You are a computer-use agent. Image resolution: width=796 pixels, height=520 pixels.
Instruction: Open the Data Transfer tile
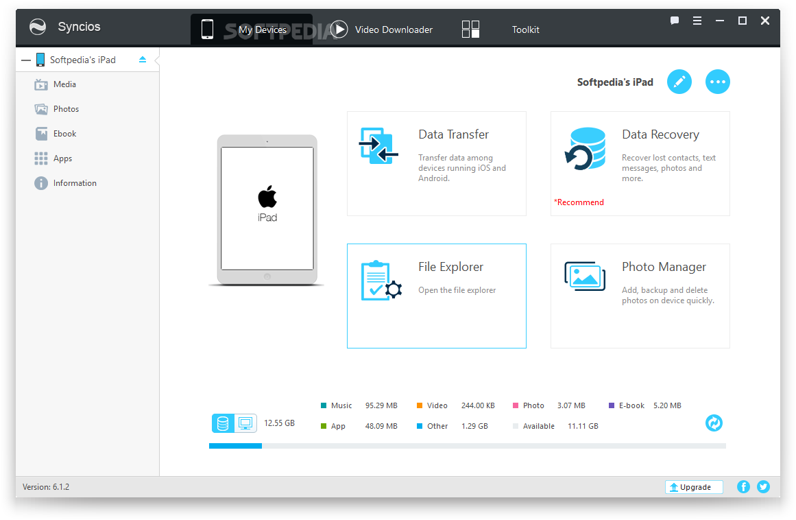[437, 163]
